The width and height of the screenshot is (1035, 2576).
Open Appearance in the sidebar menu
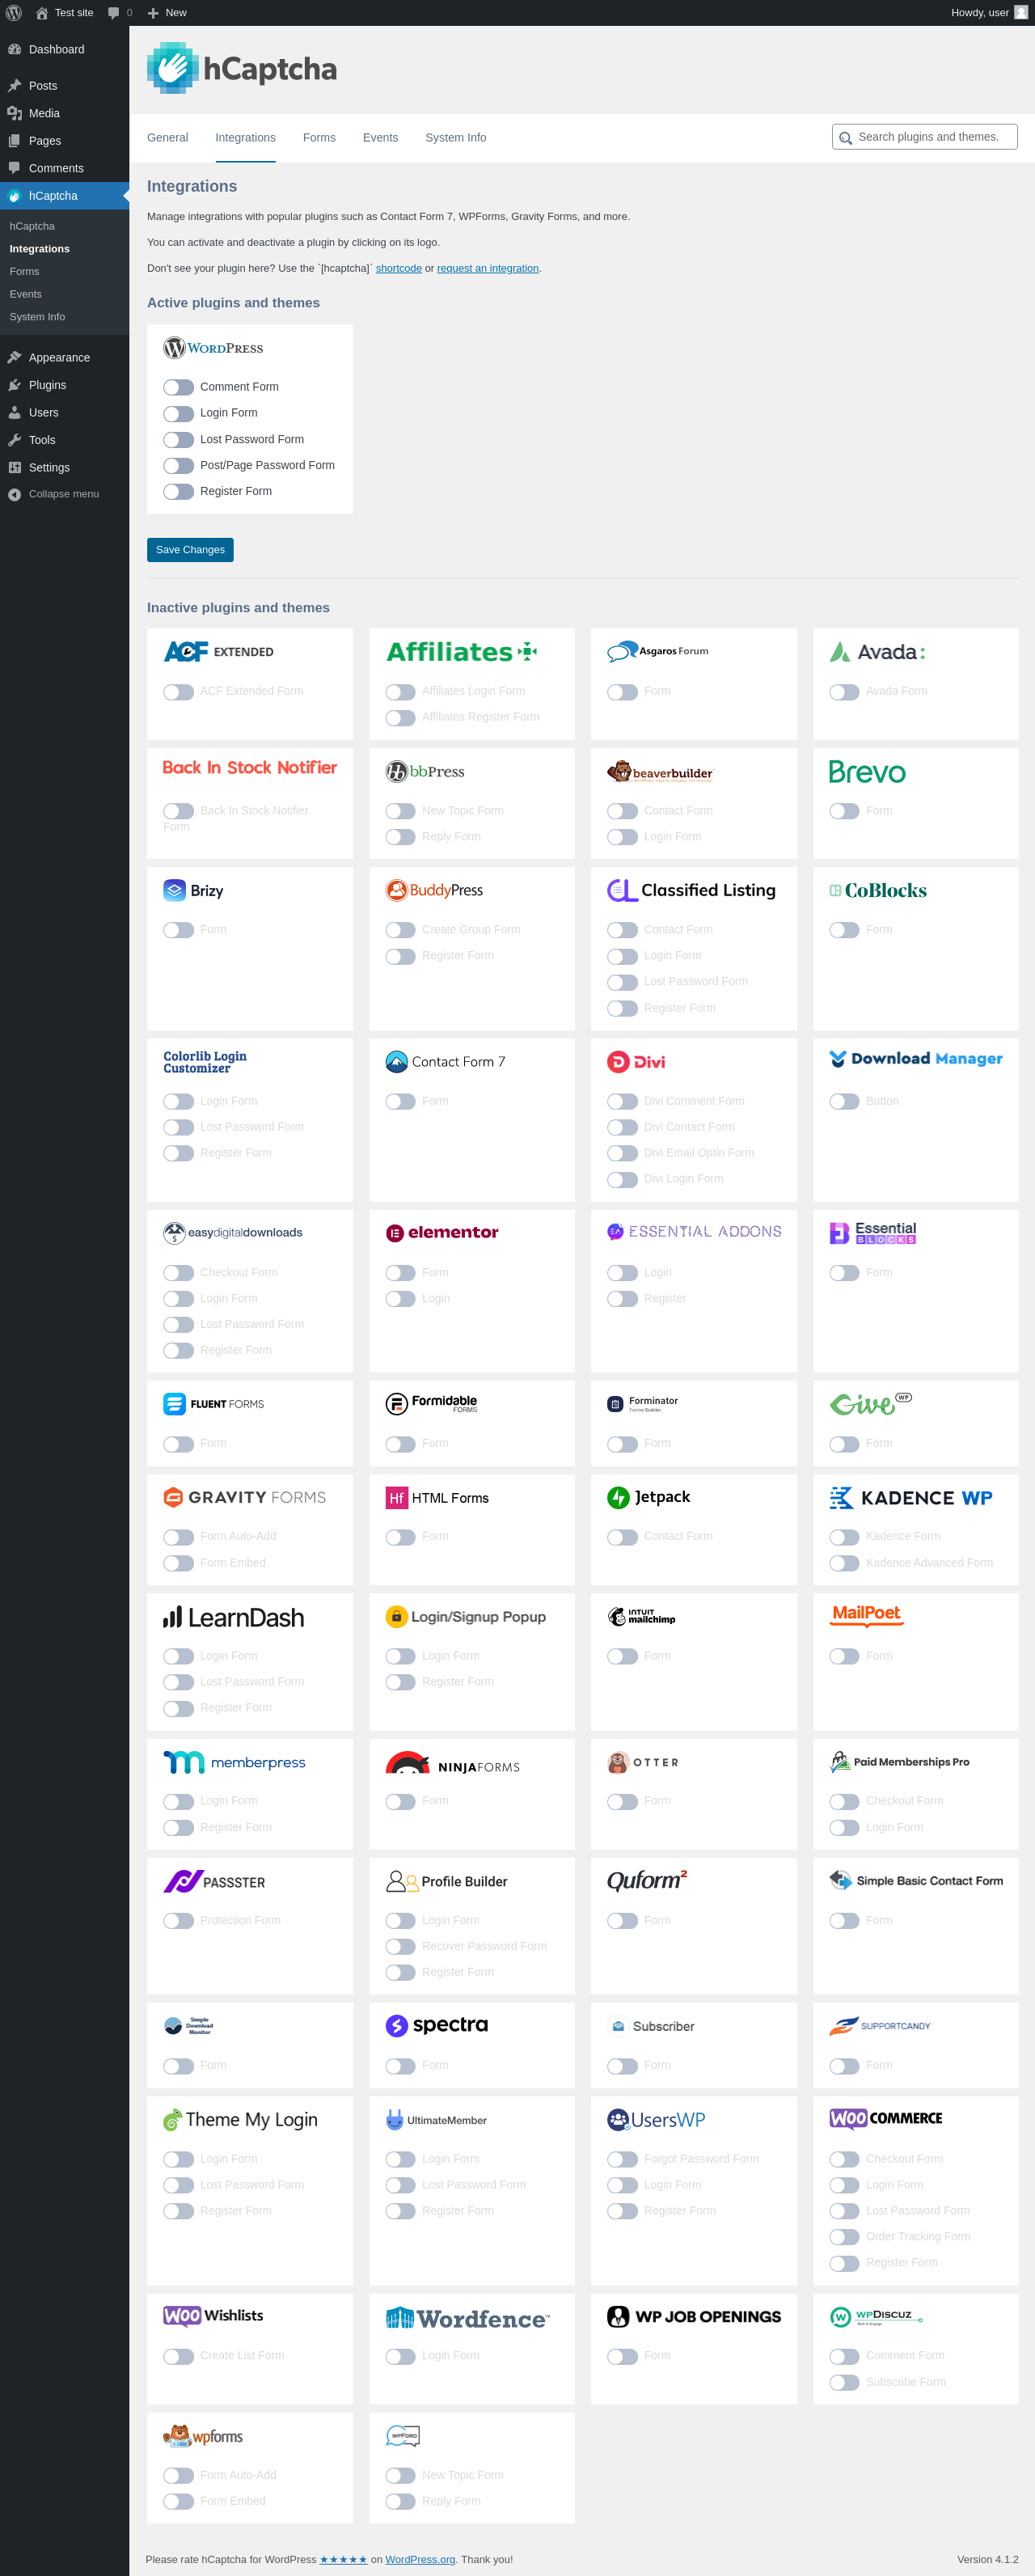coord(64,357)
